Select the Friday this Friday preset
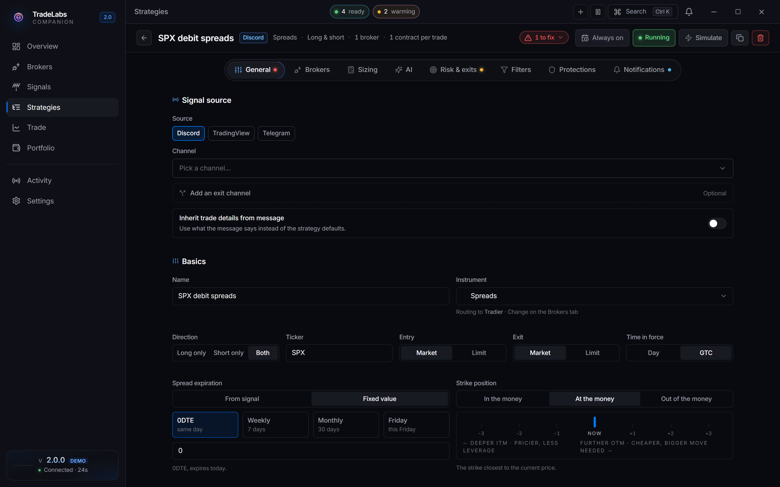This screenshot has width=780, height=487. (x=417, y=425)
